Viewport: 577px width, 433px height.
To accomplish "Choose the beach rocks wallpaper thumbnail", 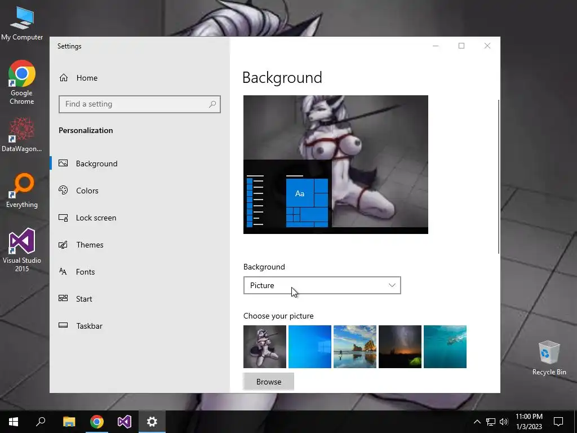I will [355, 347].
